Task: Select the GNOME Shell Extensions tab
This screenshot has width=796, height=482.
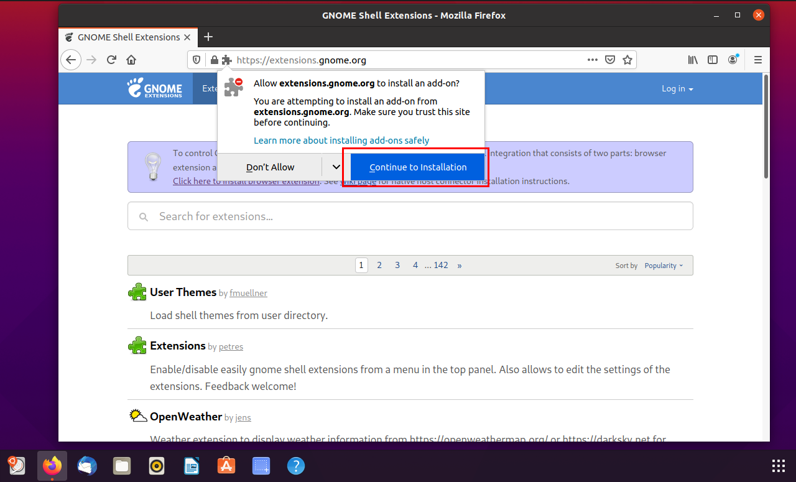Action: pyautogui.click(x=128, y=37)
